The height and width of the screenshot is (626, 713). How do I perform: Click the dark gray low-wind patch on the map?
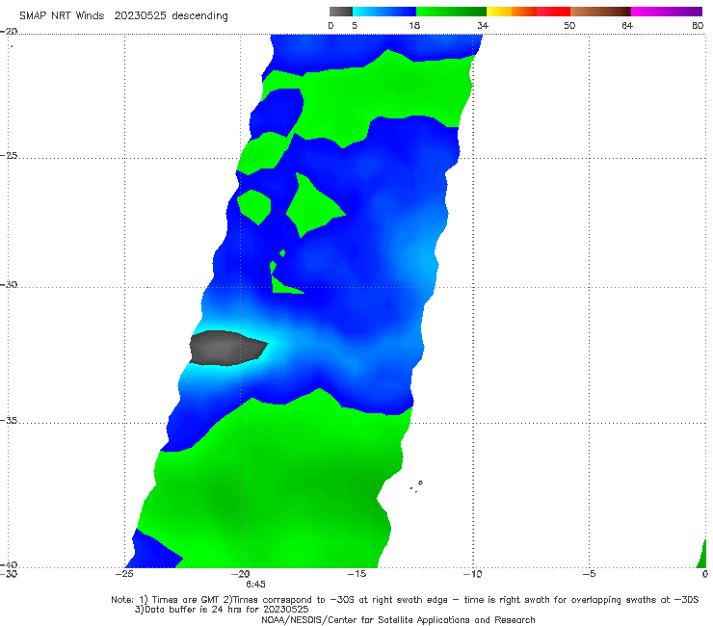(227, 348)
